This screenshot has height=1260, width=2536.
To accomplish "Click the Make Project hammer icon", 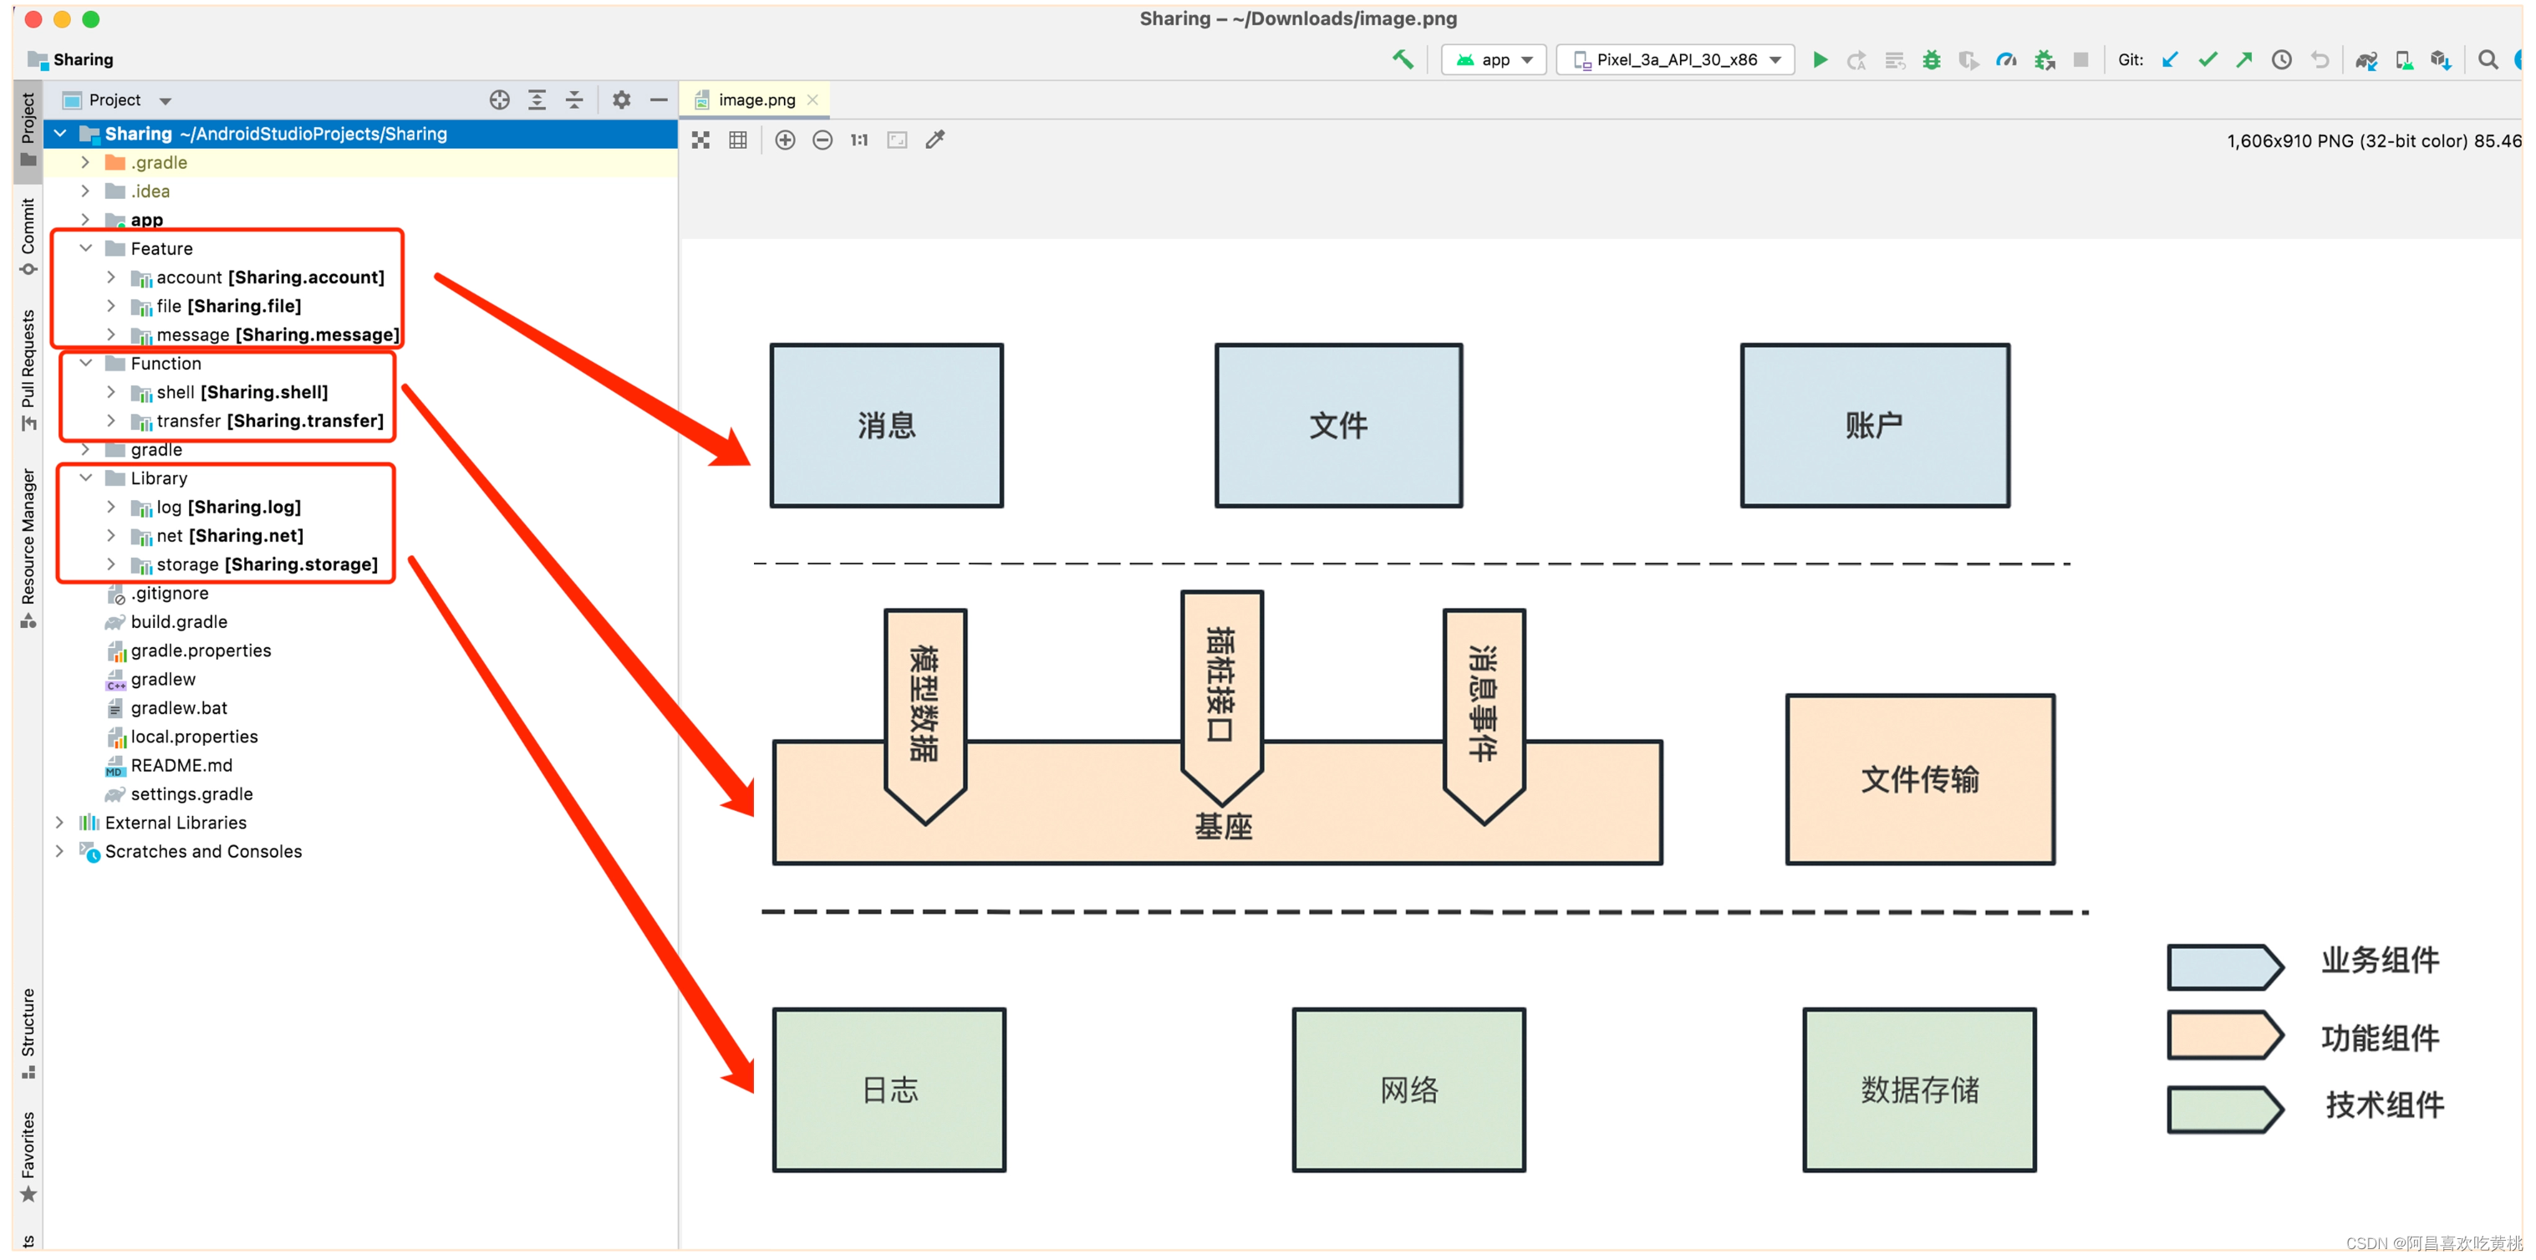I will tap(1402, 60).
